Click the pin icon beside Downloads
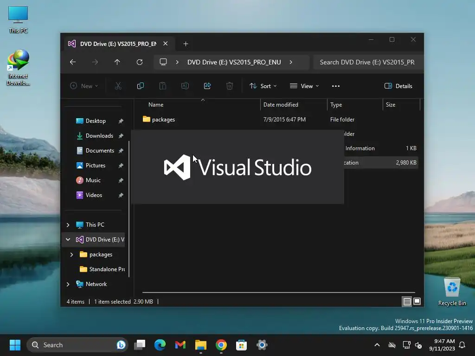Screen dimensions: 475x356 point(121,136)
